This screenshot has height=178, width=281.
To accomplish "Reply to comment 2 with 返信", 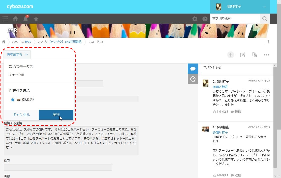I will [x=236, y=112].
